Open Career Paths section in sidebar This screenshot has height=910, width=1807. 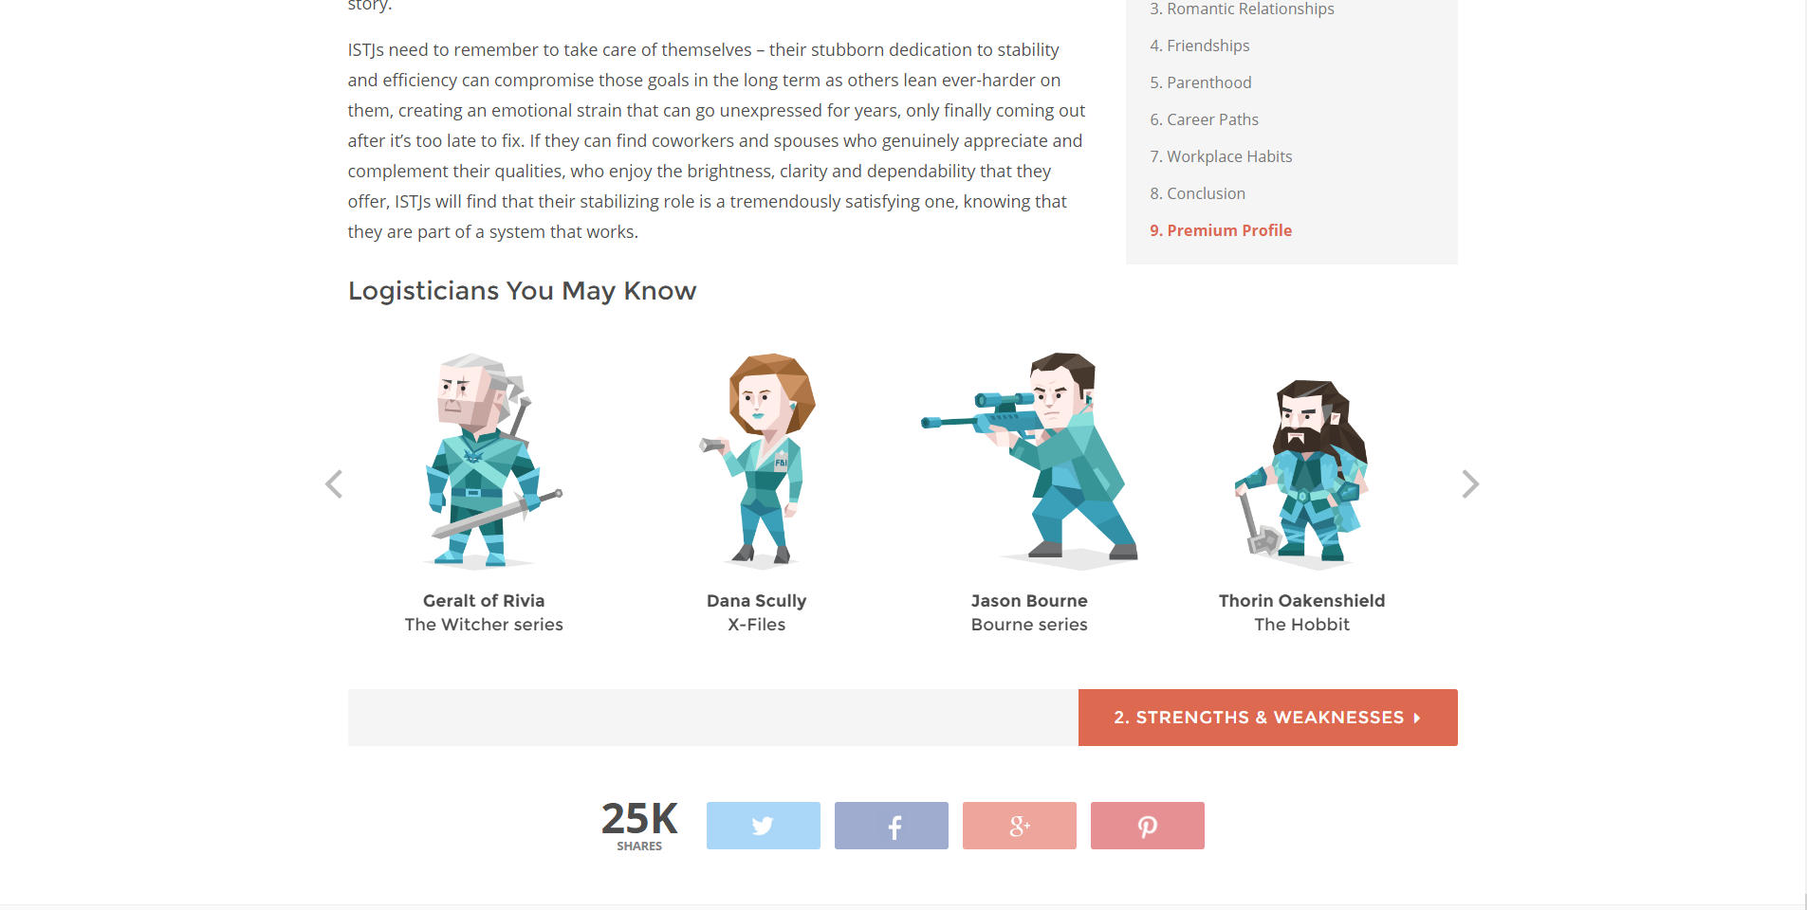pos(1204,119)
